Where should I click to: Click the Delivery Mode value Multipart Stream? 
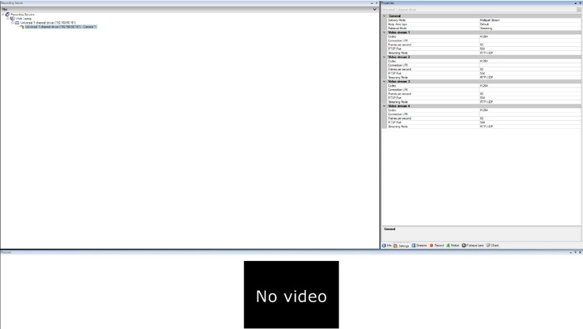(491, 19)
